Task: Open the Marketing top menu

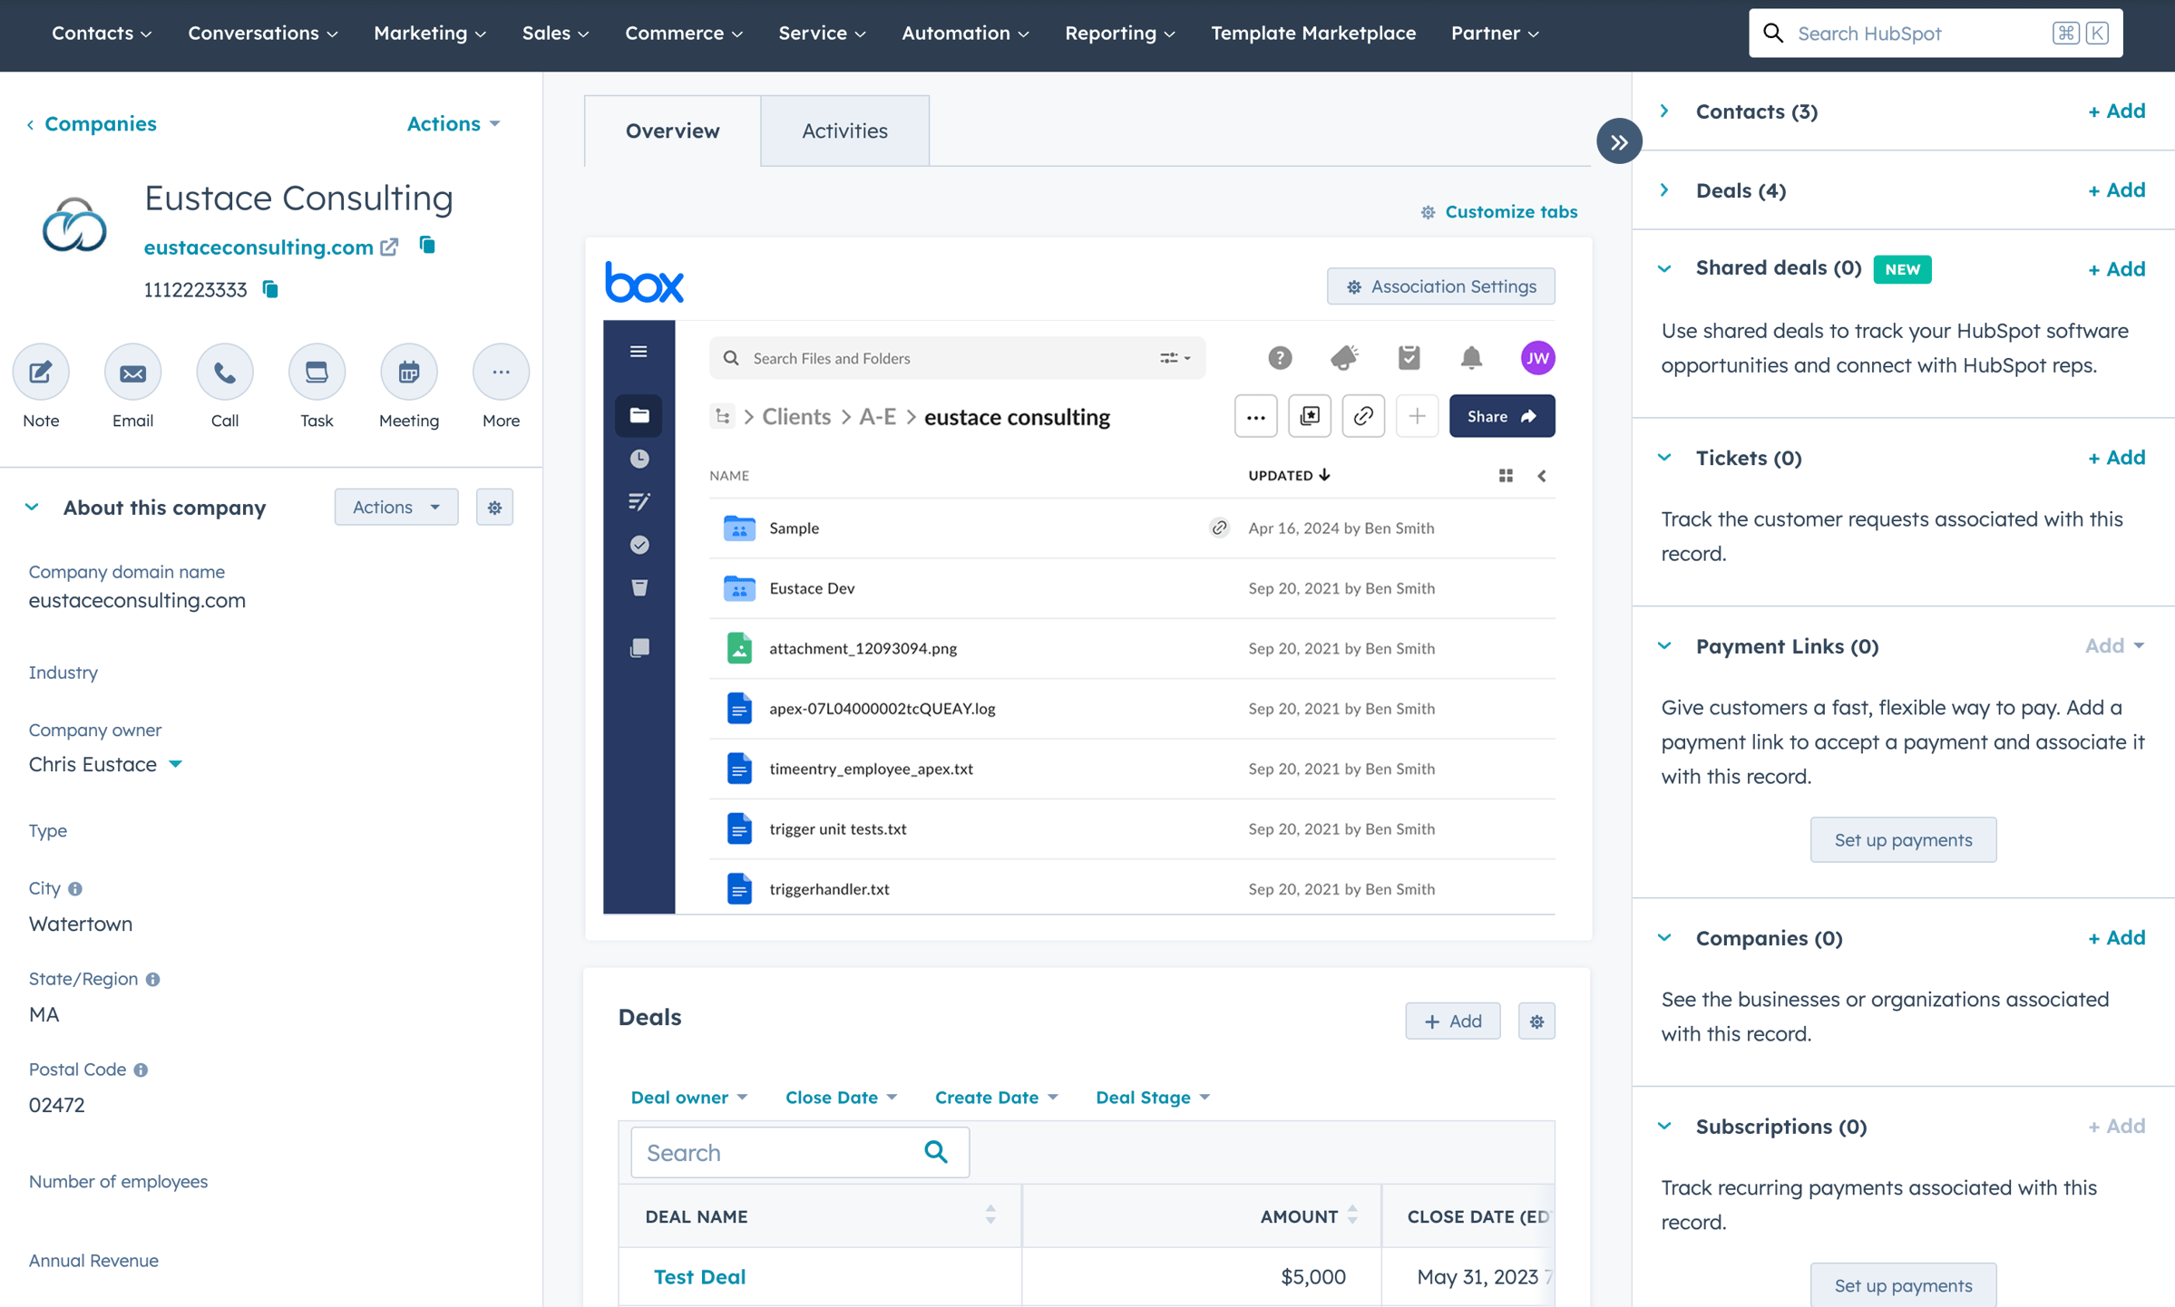Action: 429,33
